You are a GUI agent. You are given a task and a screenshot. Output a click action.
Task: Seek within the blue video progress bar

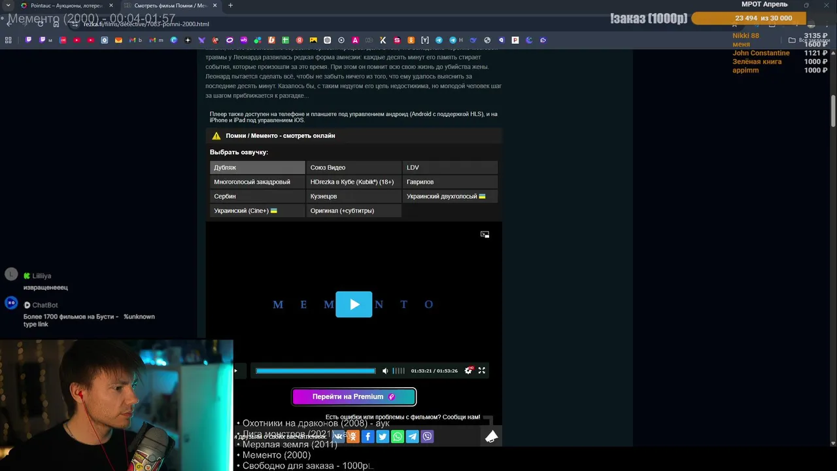[316, 371]
